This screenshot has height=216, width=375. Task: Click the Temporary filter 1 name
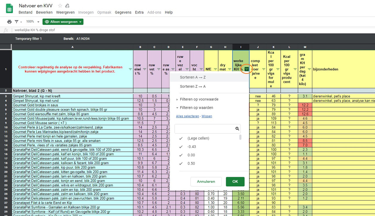[28, 39]
